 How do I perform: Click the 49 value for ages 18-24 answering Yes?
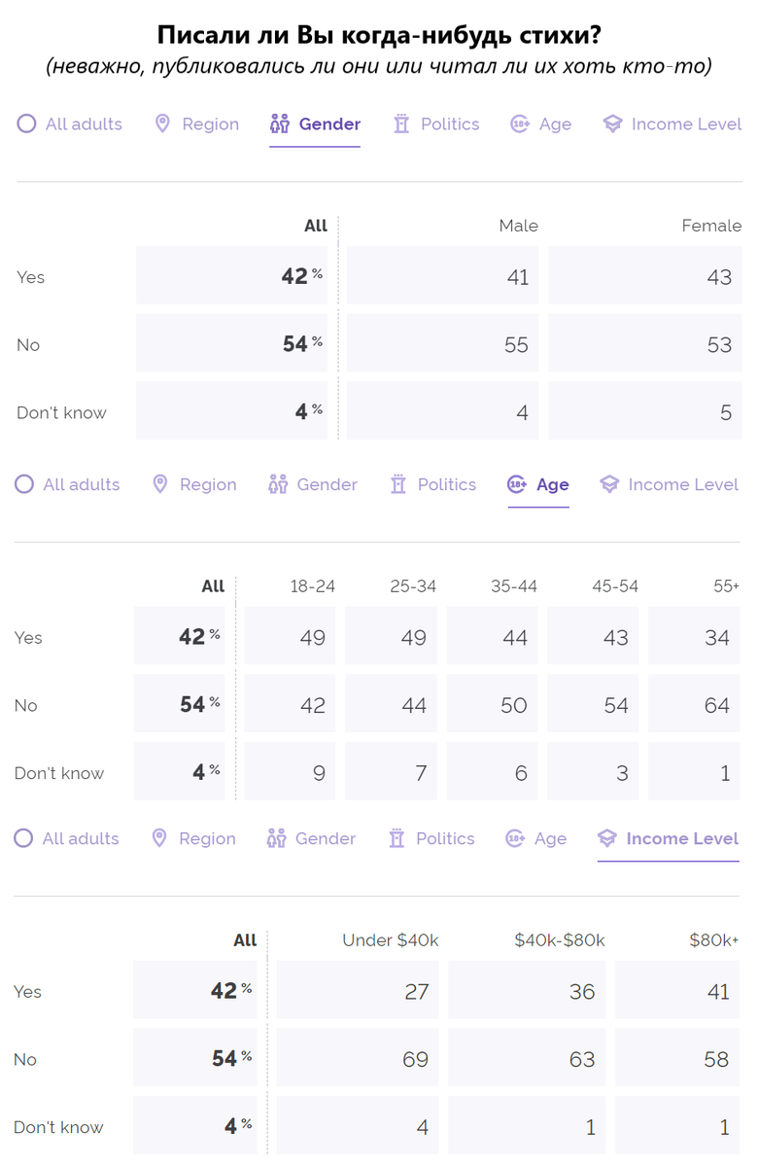point(290,636)
